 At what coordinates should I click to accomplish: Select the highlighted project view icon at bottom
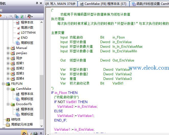click(x=24, y=133)
